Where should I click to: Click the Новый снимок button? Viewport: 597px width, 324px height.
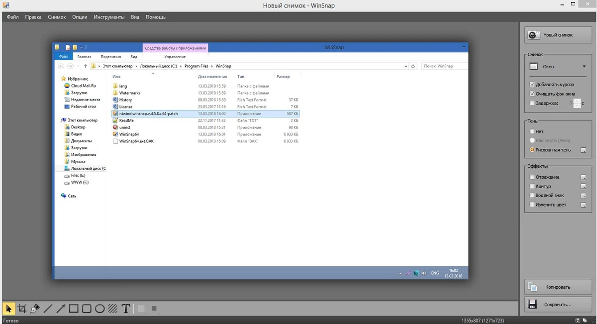coord(558,35)
